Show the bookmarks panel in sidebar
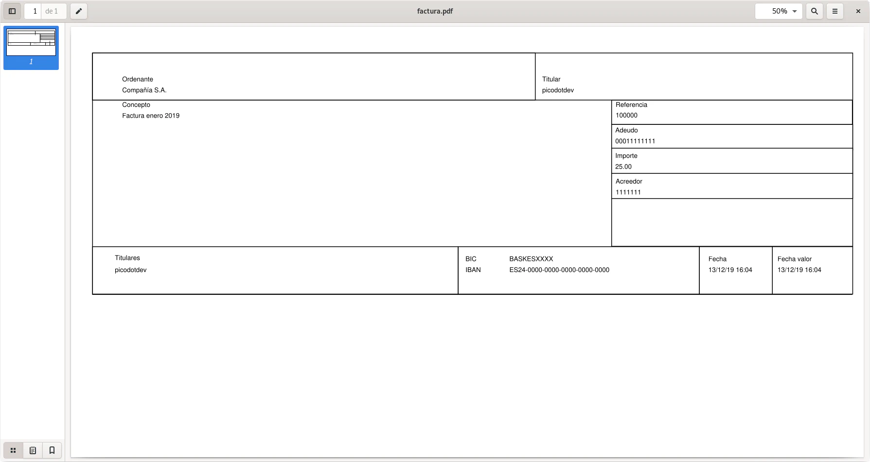 pyautogui.click(x=52, y=450)
